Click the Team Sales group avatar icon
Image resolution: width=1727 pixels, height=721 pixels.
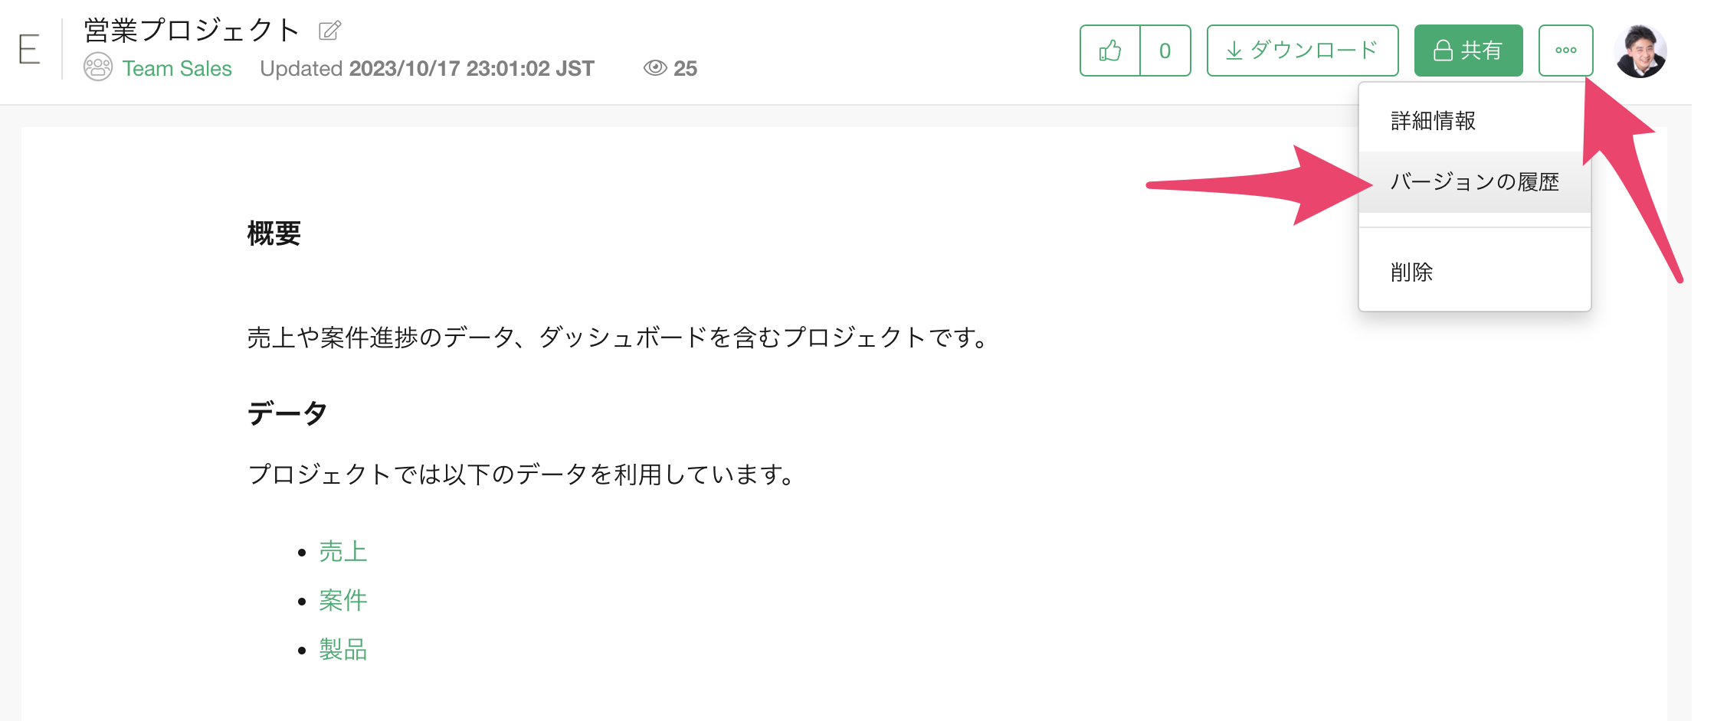[x=98, y=67]
